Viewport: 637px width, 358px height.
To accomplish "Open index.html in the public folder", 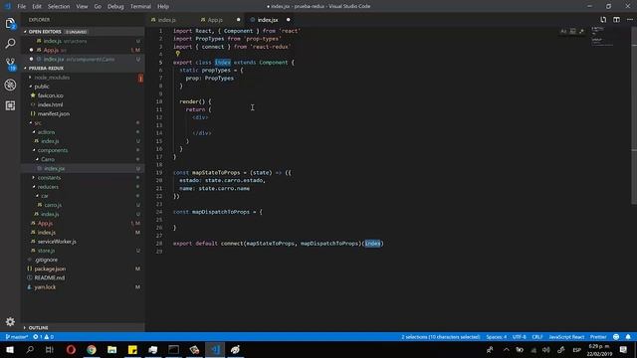I will 50,104.
